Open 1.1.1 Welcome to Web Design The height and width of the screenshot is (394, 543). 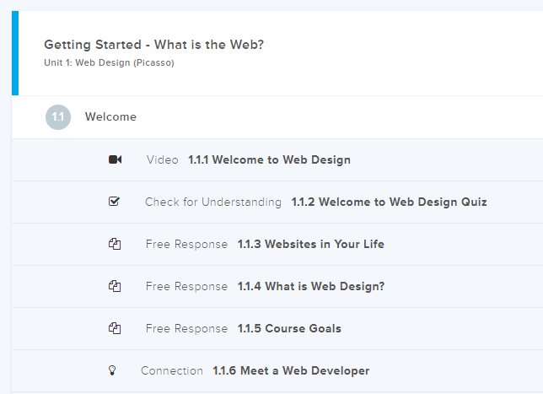[269, 159]
